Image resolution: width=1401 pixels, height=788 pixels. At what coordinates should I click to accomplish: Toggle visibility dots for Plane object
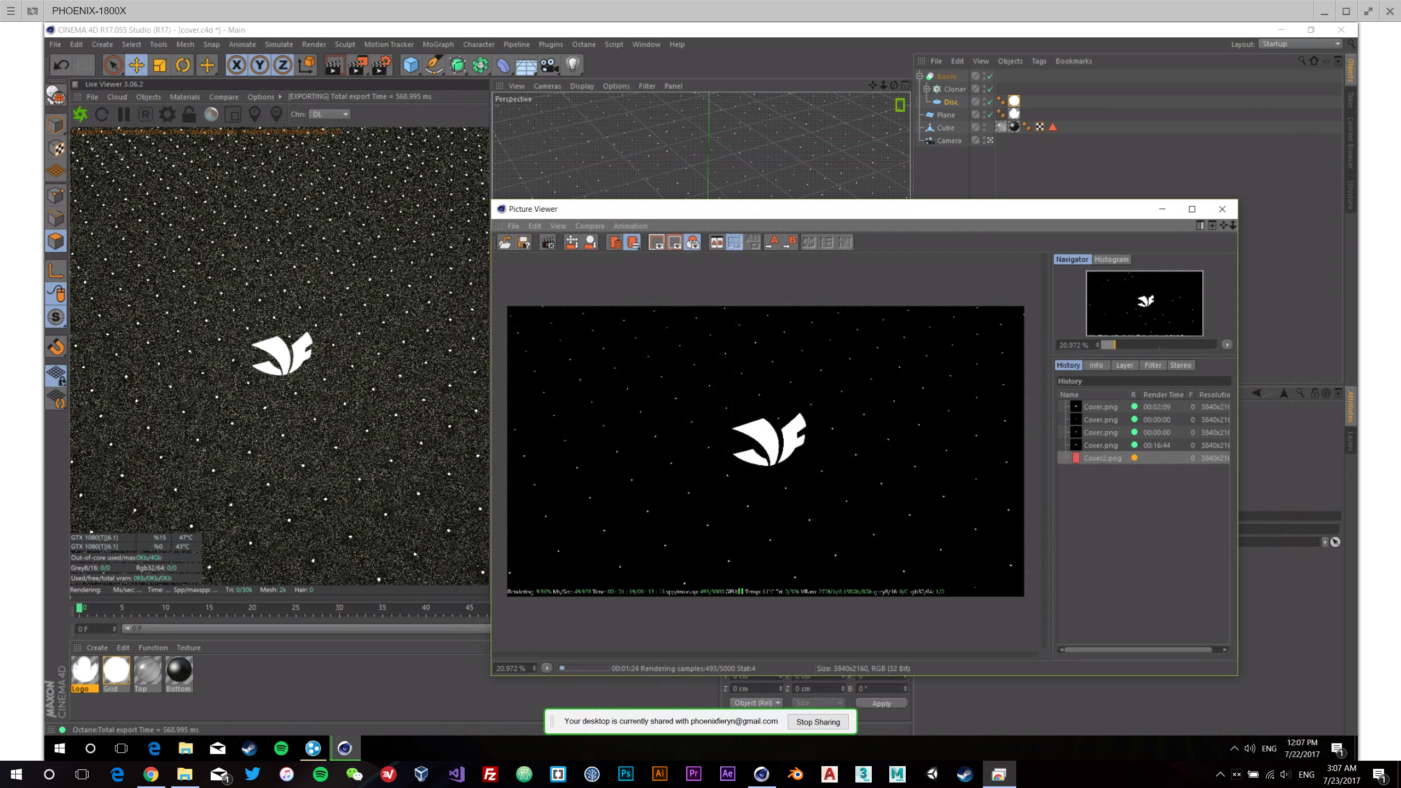pos(984,114)
